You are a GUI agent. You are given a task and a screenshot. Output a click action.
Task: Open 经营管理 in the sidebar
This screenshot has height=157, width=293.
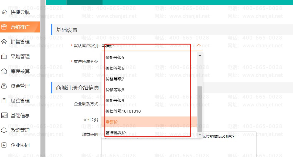(20, 101)
